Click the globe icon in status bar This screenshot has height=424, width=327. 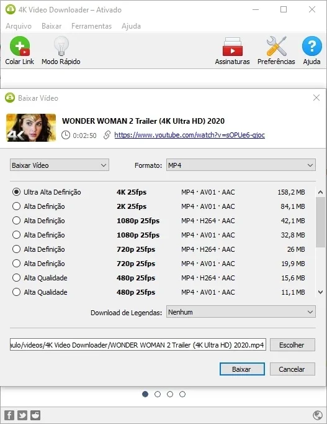pyautogui.click(x=318, y=415)
